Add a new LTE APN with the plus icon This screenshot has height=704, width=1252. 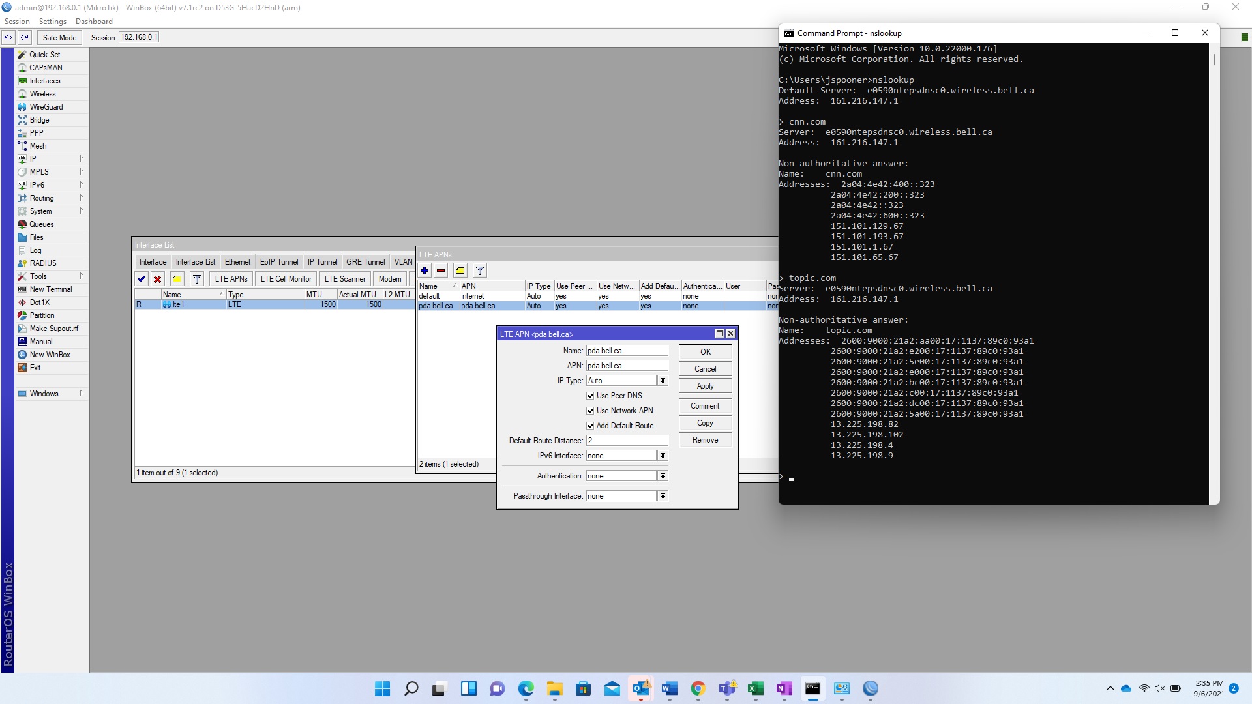coord(425,271)
